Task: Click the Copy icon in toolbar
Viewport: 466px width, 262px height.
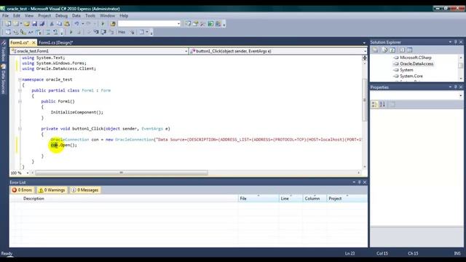Action: (x=60, y=24)
